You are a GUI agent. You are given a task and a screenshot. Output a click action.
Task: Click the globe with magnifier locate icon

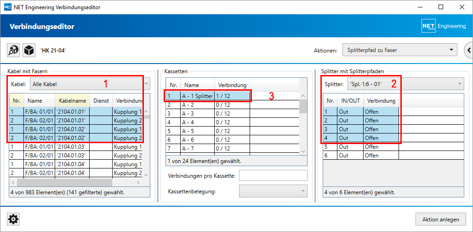(14, 50)
